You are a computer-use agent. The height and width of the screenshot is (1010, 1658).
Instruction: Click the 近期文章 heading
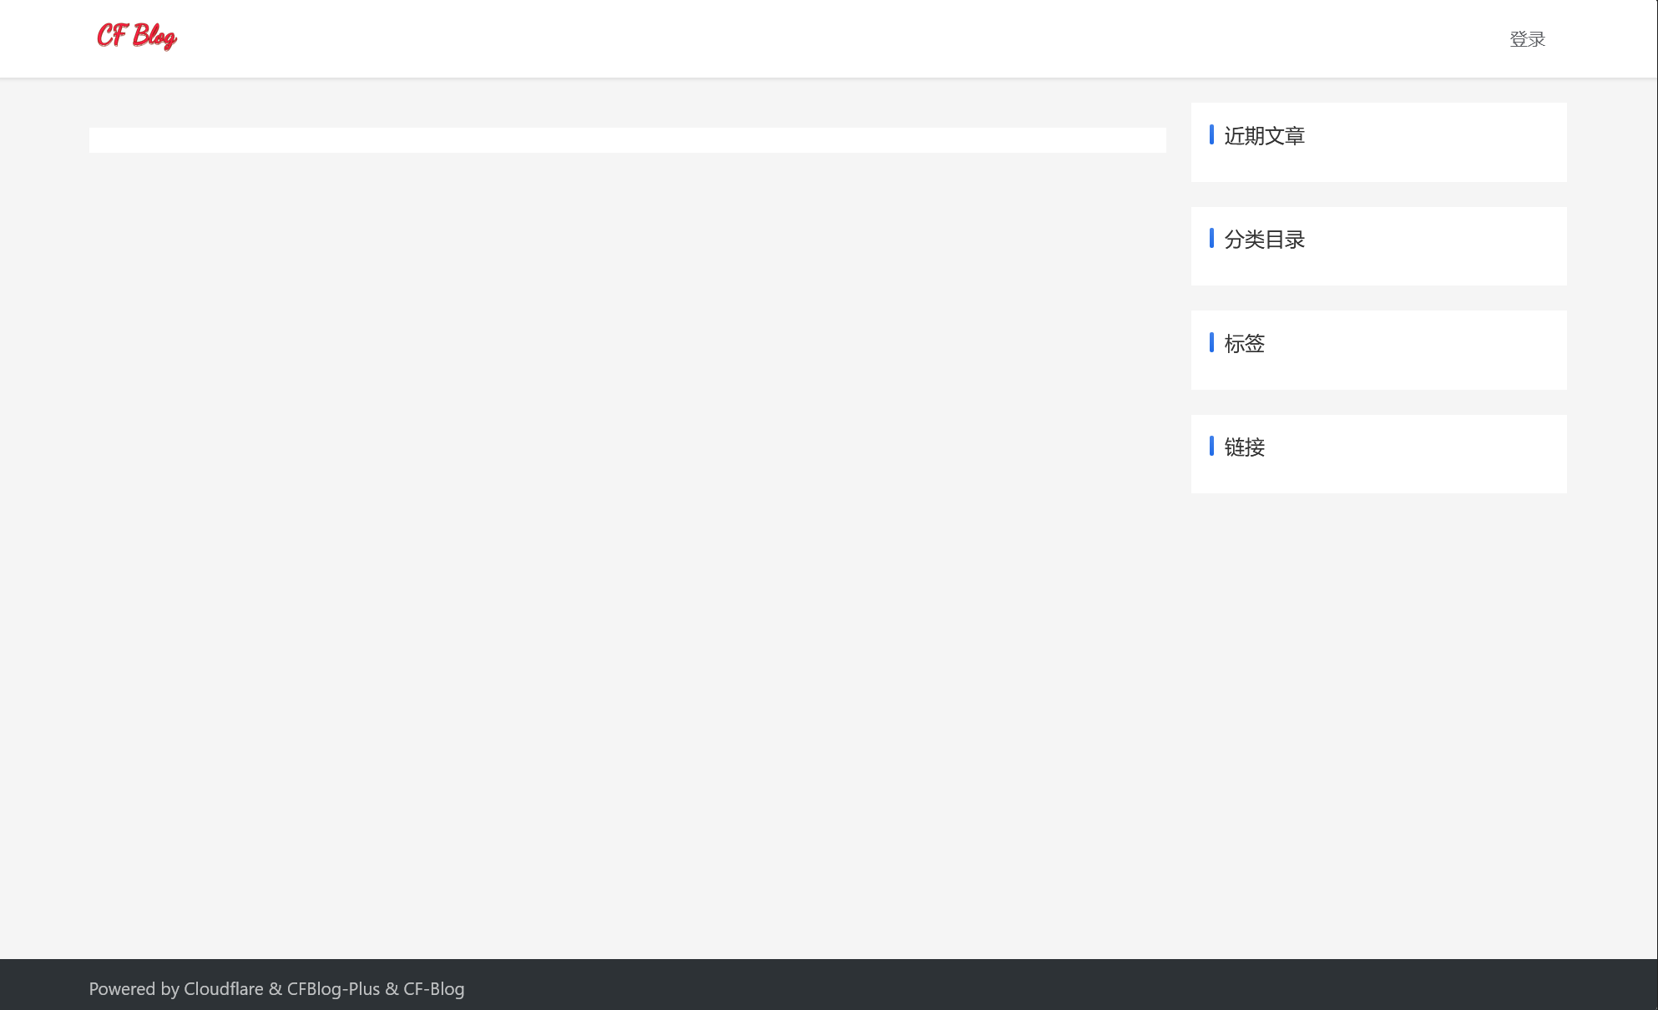(1264, 136)
